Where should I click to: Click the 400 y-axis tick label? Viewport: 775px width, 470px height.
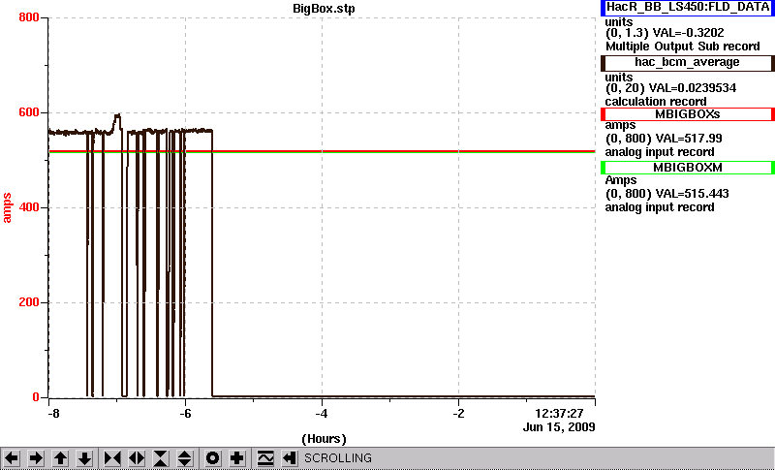pos(29,207)
